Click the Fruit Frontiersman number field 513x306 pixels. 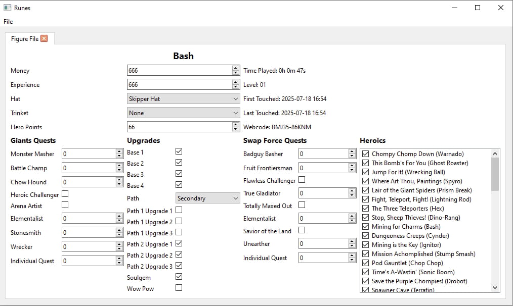(x=324, y=168)
